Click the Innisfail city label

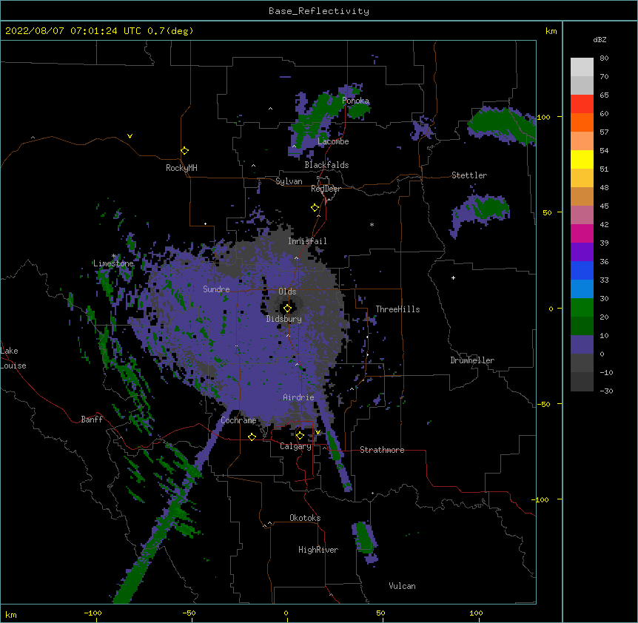(307, 241)
